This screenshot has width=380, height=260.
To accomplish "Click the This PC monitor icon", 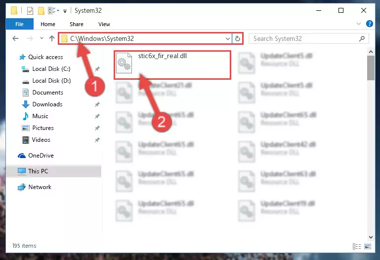I will [22, 171].
